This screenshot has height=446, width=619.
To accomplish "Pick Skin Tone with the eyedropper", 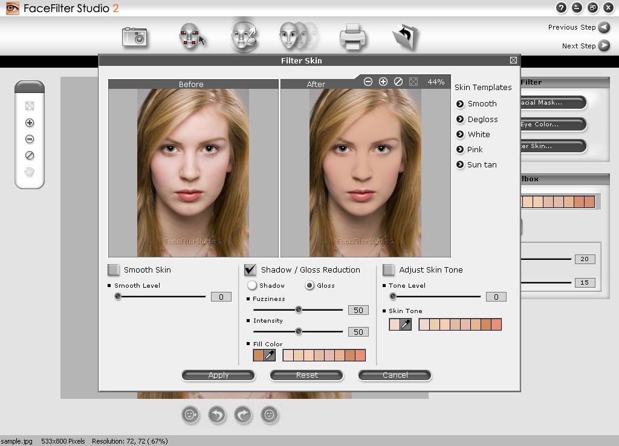I will click(406, 325).
